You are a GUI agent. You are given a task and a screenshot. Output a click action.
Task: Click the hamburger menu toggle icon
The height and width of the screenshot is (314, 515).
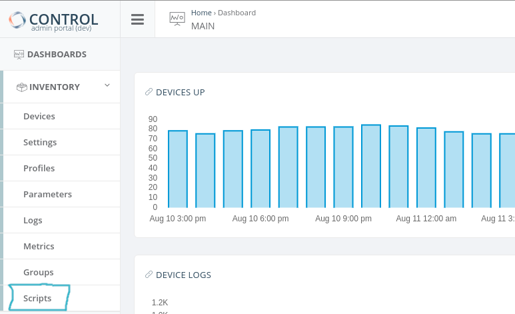[x=137, y=19]
